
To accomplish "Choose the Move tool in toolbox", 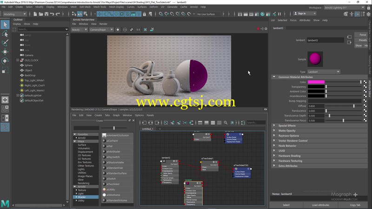I will 5,52.
